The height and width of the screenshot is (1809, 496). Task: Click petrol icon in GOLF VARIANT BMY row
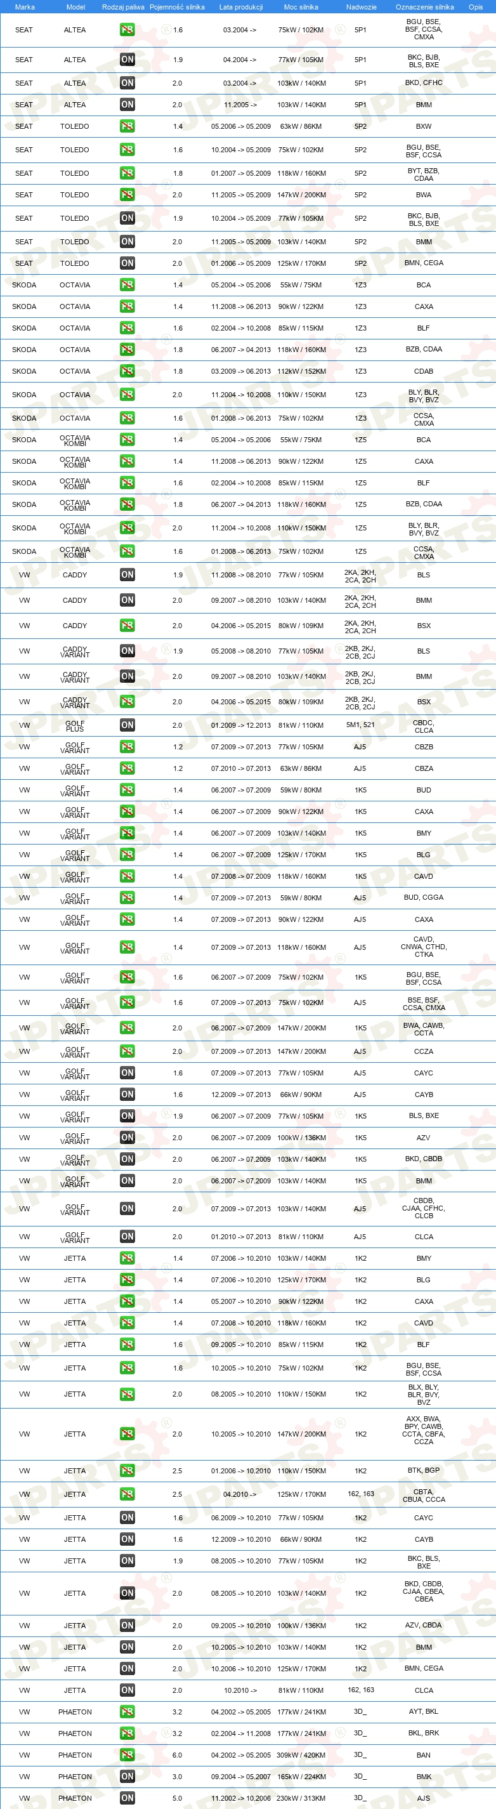(127, 833)
